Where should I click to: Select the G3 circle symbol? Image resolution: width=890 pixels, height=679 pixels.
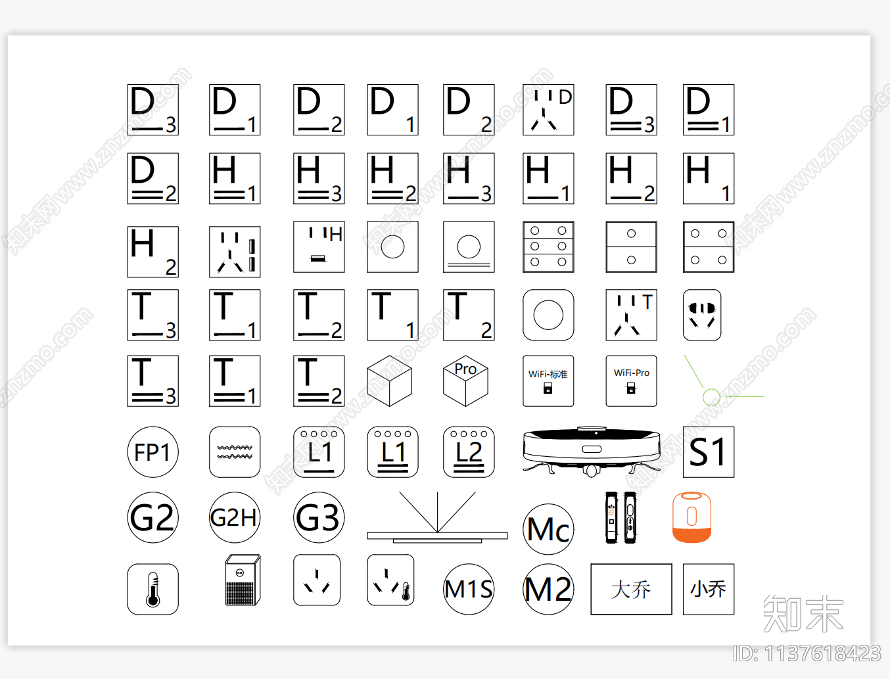click(319, 517)
